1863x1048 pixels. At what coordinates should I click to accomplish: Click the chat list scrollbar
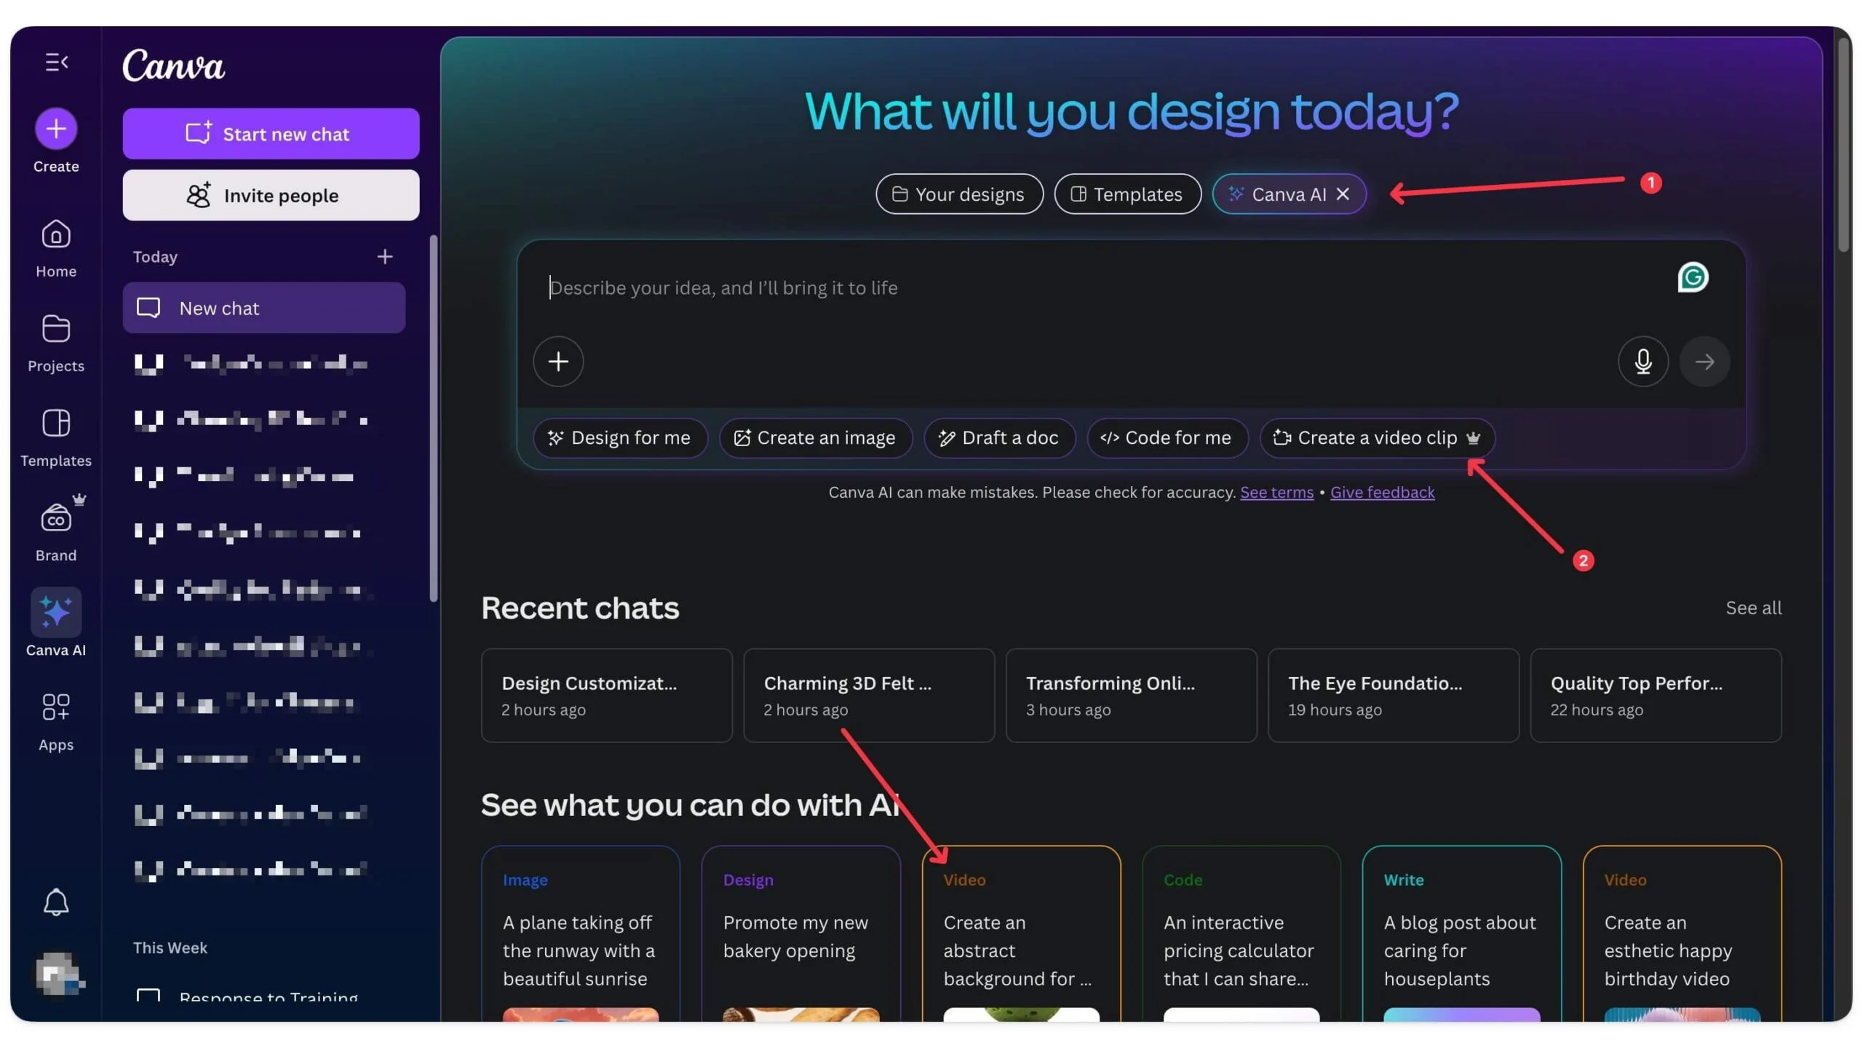pyautogui.click(x=434, y=418)
